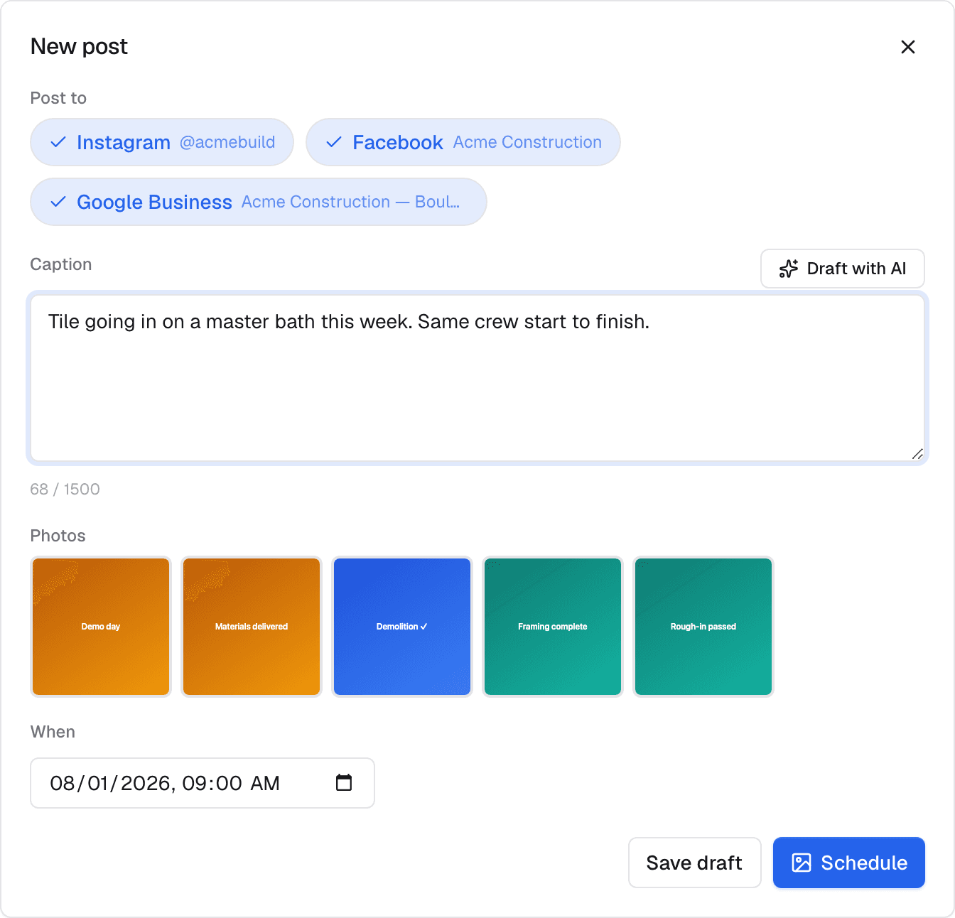Save the post as a draft
Viewport: 955px width, 918px height.
(694, 863)
